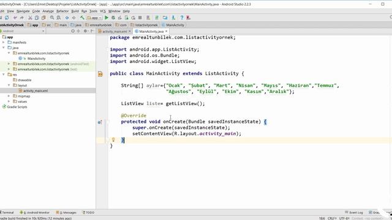The height and width of the screenshot is (220, 392).
Task: Open the AVD Manager icon
Action: 148,18
